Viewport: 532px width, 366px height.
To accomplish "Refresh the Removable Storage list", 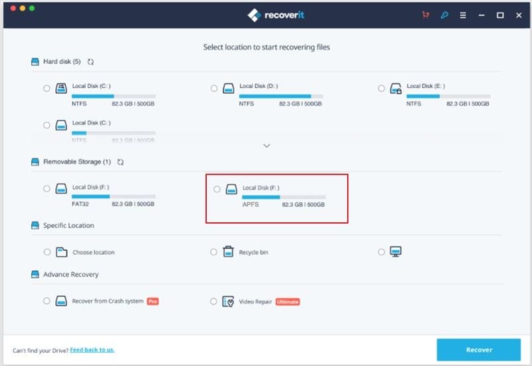I will click(120, 162).
